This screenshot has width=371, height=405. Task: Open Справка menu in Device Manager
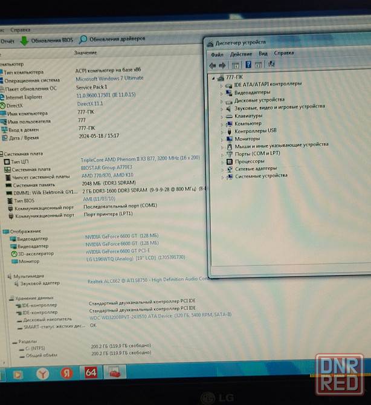coord(284,53)
